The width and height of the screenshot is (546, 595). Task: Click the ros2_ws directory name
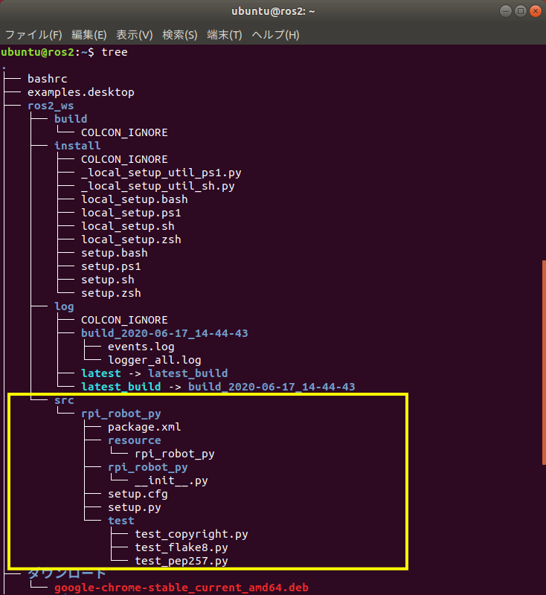click(x=51, y=106)
